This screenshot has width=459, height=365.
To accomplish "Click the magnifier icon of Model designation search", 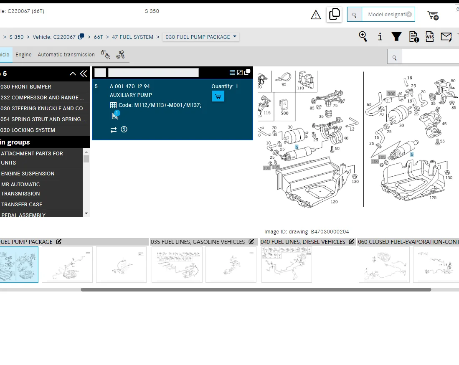I will click(x=354, y=15).
